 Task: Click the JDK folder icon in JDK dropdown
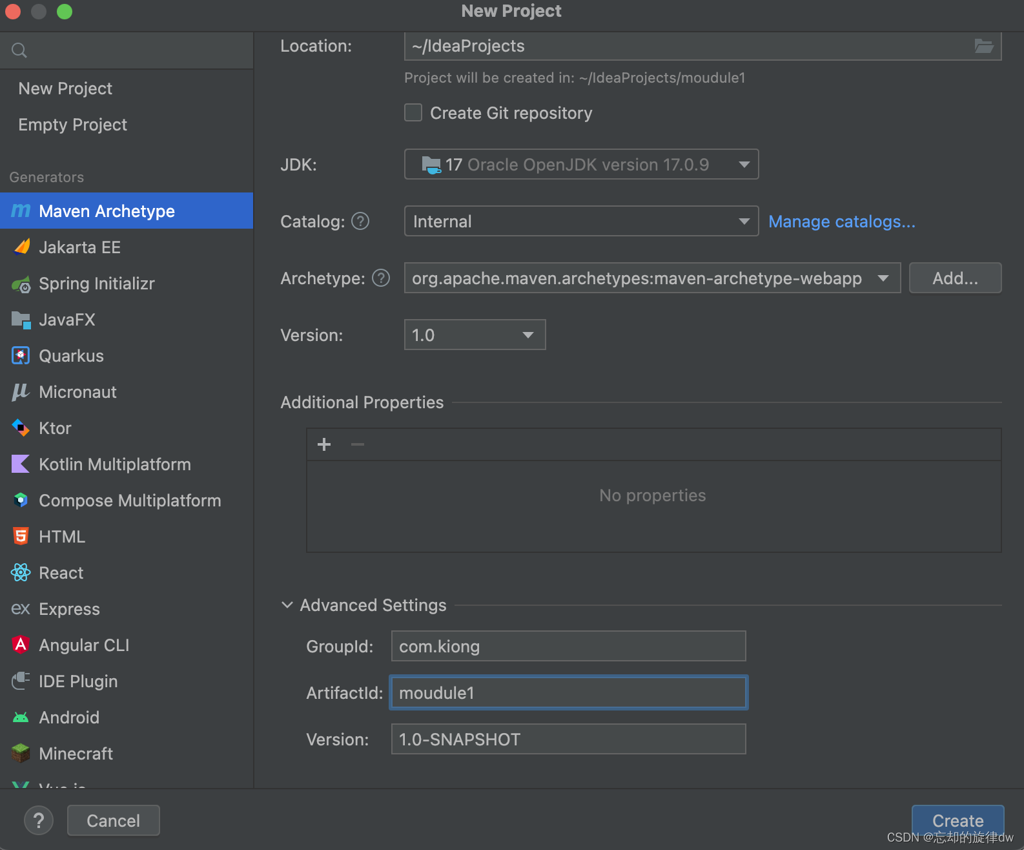pyautogui.click(x=431, y=165)
